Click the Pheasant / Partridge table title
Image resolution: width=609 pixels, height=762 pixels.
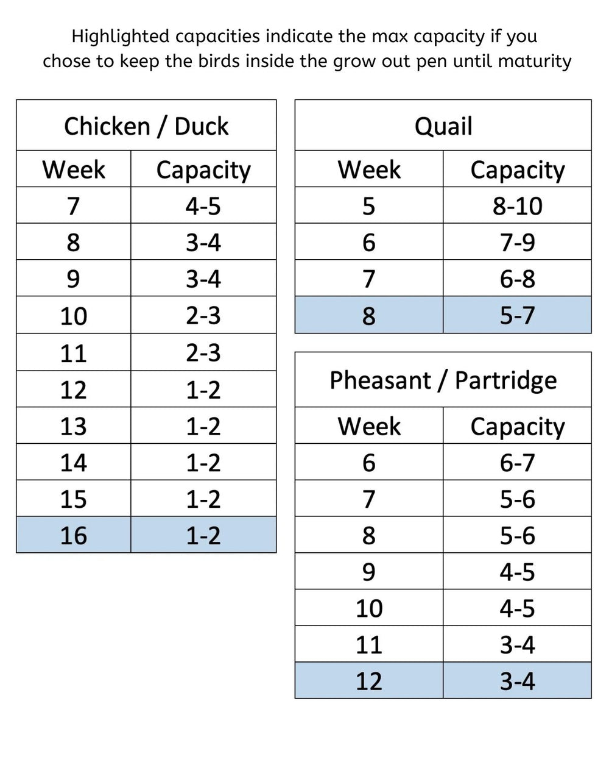click(x=443, y=380)
